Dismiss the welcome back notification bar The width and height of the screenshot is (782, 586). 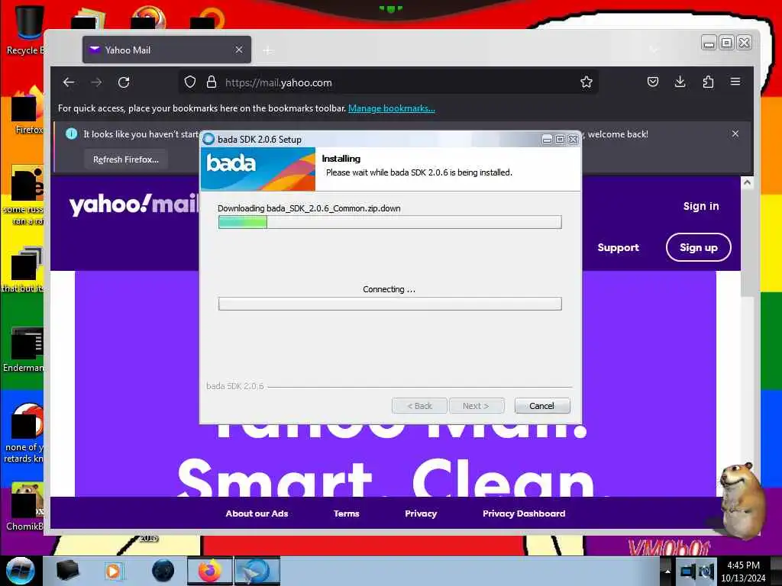(x=735, y=134)
